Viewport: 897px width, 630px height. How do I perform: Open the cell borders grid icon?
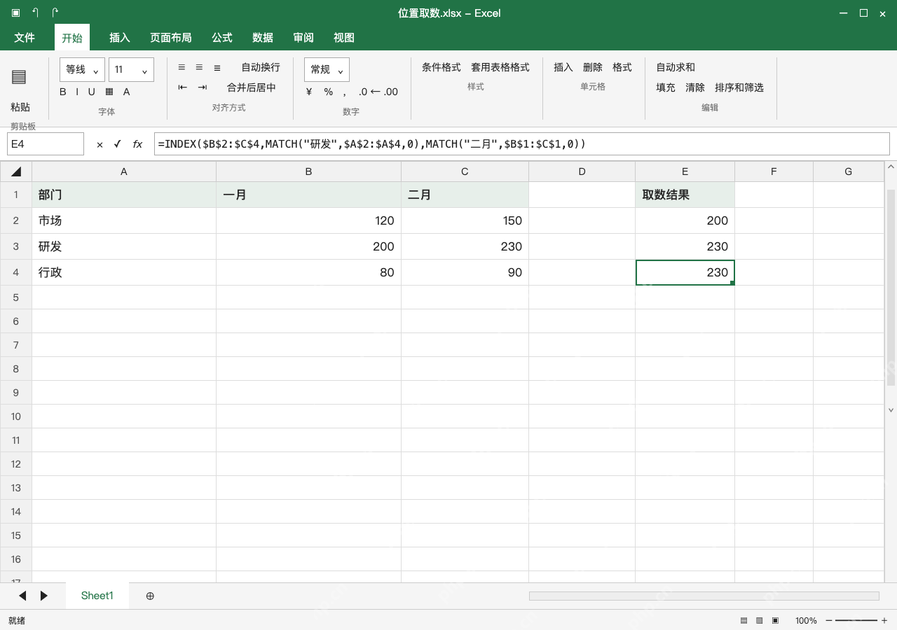109,92
